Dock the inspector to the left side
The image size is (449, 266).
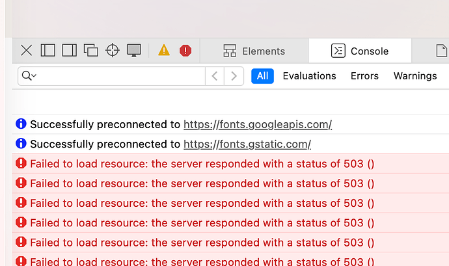tap(48, 50)
